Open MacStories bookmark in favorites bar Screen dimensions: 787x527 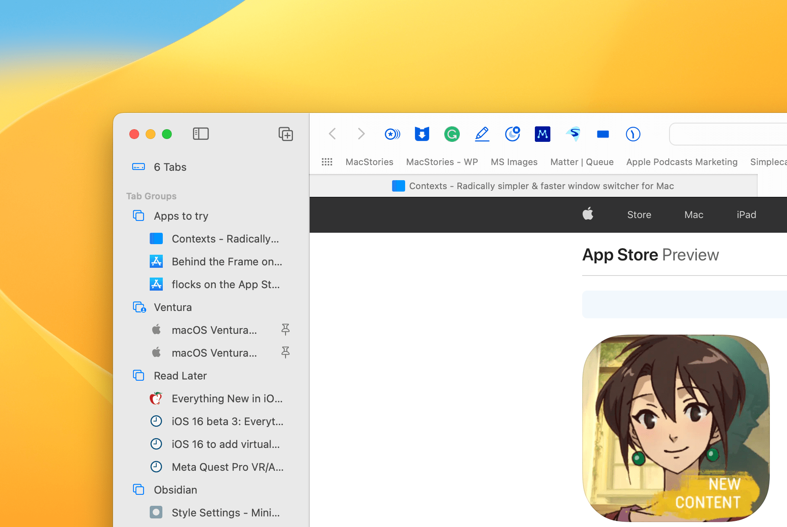click(369, 162)
